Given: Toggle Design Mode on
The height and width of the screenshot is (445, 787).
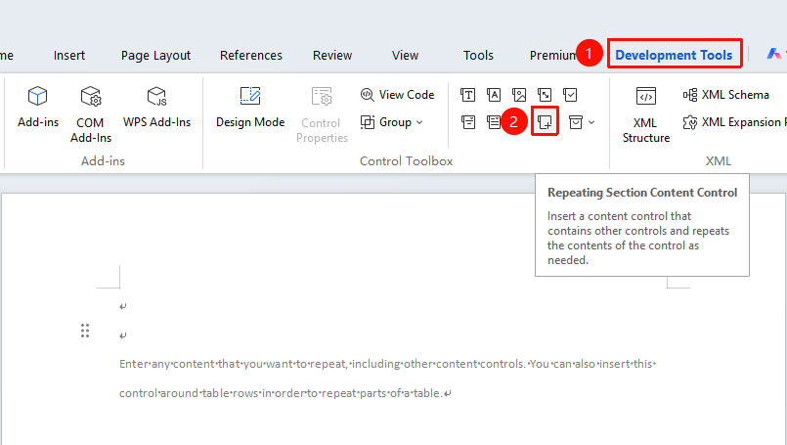Looking at the screenshot, I should coord(250,107).
